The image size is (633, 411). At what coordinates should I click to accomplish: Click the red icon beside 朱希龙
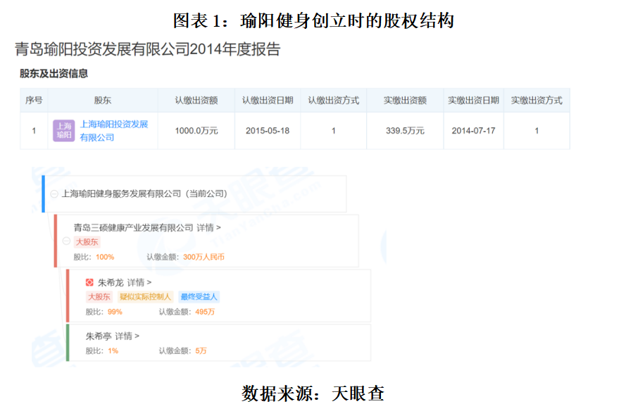89,282
